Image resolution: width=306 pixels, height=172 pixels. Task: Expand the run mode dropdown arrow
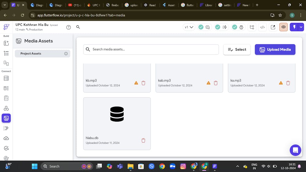pyautogui.click(x=301, y=27)
